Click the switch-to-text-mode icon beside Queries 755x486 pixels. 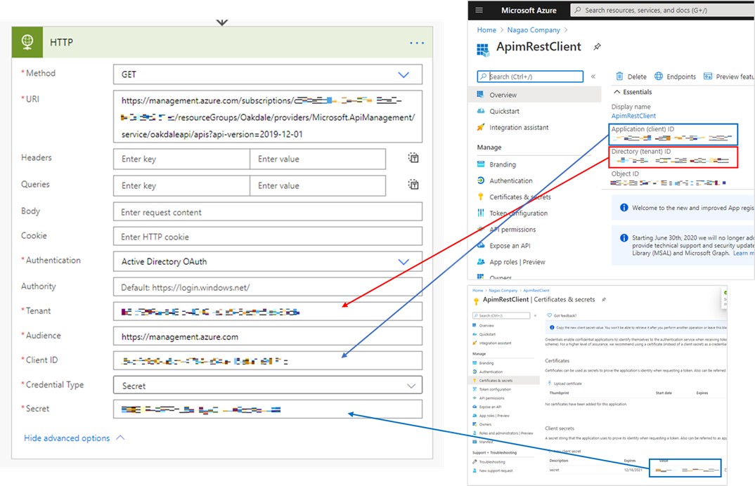tap(413, 185)
